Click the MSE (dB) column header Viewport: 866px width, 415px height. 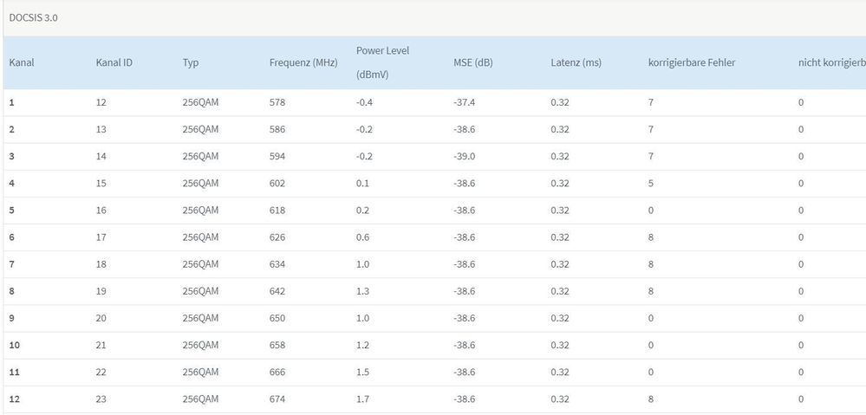click(x=473, y=62)
